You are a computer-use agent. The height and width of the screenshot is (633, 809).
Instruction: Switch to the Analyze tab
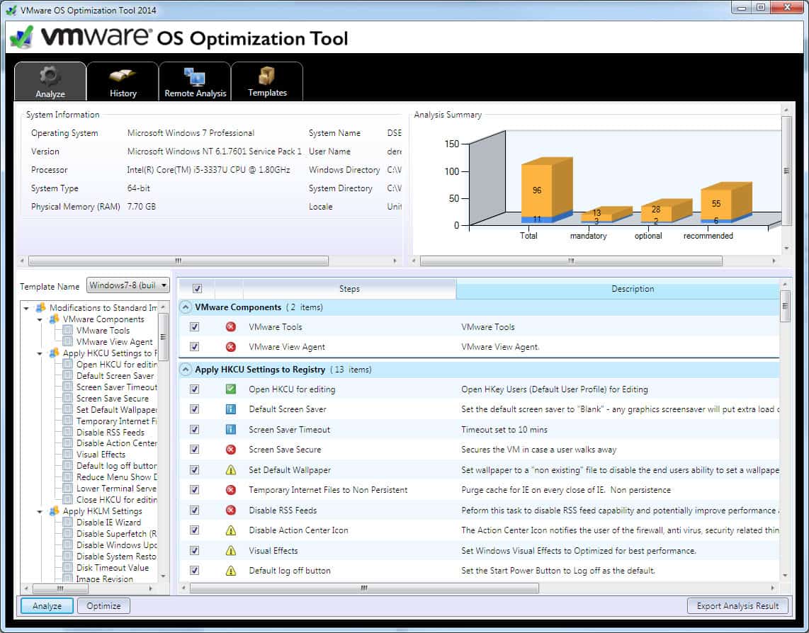[x=50, y=81]
